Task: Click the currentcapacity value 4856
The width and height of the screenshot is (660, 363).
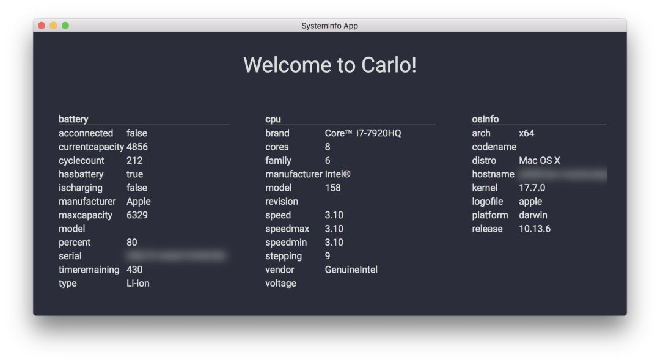Action: click(x=137, y=147)
